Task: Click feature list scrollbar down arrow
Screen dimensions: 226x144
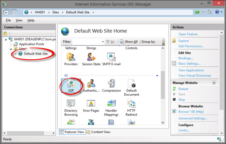Action: point(163,123)
